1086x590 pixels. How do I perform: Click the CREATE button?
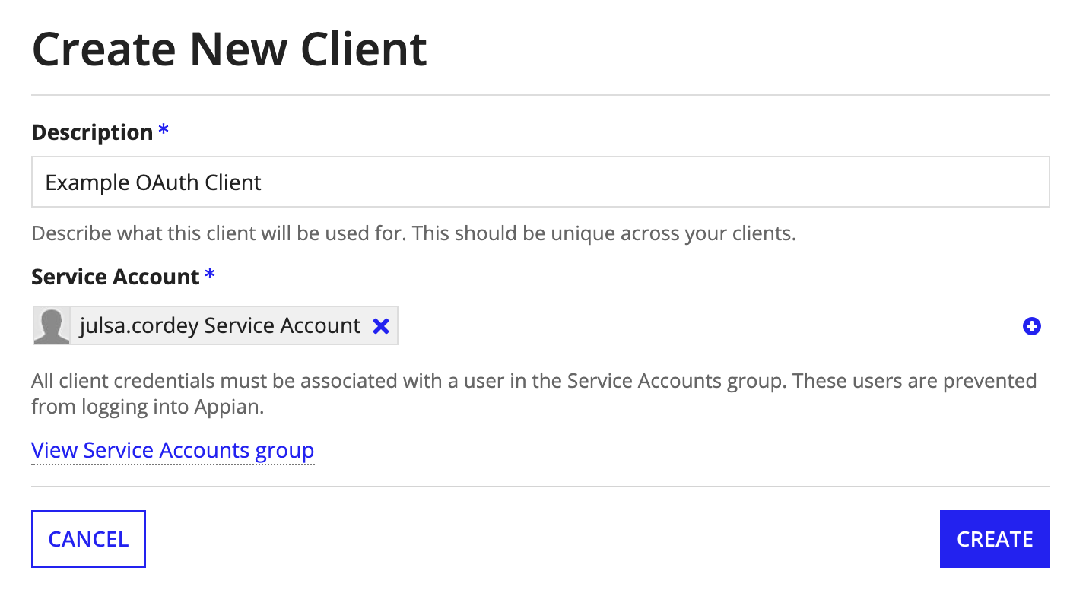[x=995, y=539]
